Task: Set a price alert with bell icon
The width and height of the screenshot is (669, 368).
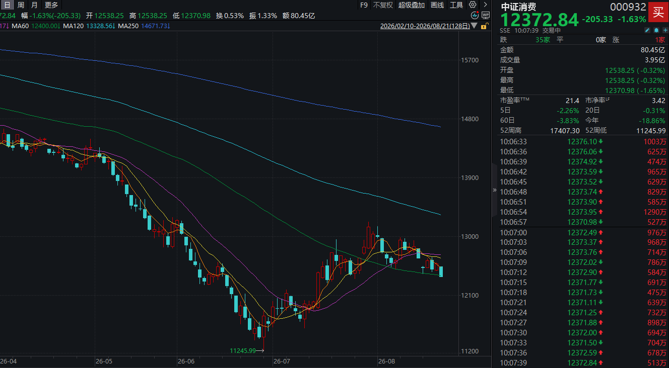Action: coord(656,30)
